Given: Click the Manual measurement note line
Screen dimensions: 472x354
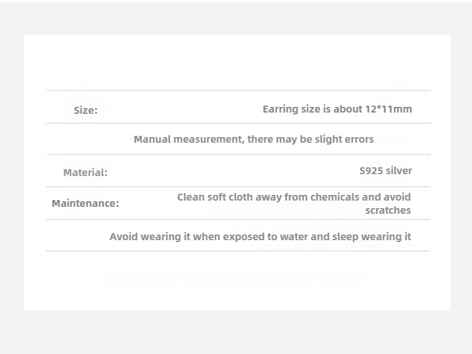Looking at the screenshot, I should [x=254, y=139].
